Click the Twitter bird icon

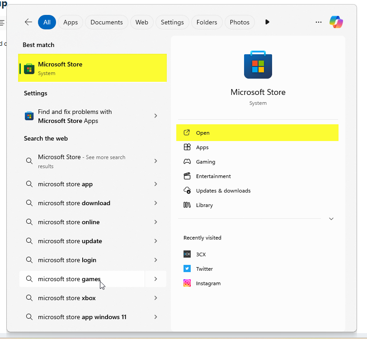pyautogui.click(x=187, y=268)
